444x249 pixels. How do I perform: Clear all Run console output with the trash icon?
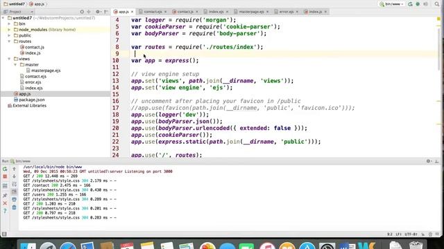pos(14,207)
